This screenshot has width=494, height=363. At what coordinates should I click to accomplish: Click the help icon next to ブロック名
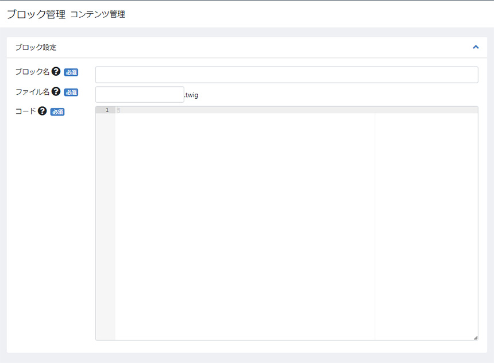(x=56, y=72)
